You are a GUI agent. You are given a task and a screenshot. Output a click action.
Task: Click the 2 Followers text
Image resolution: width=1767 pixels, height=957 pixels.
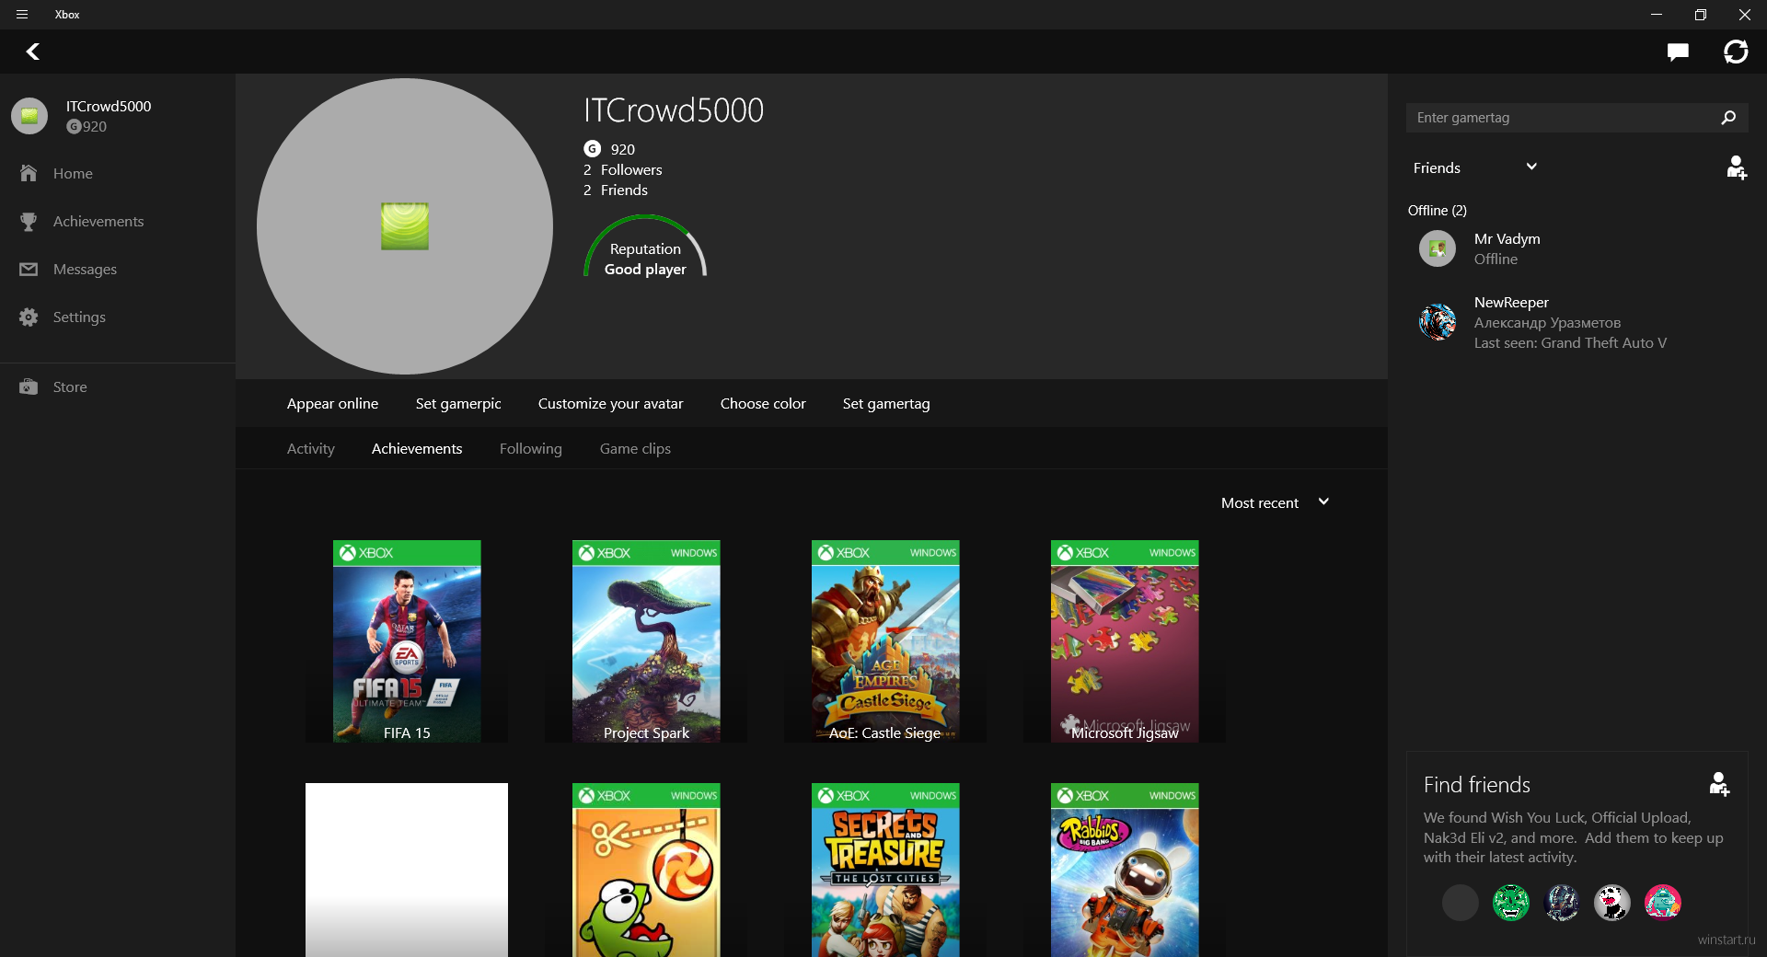(x=622, y=169)
